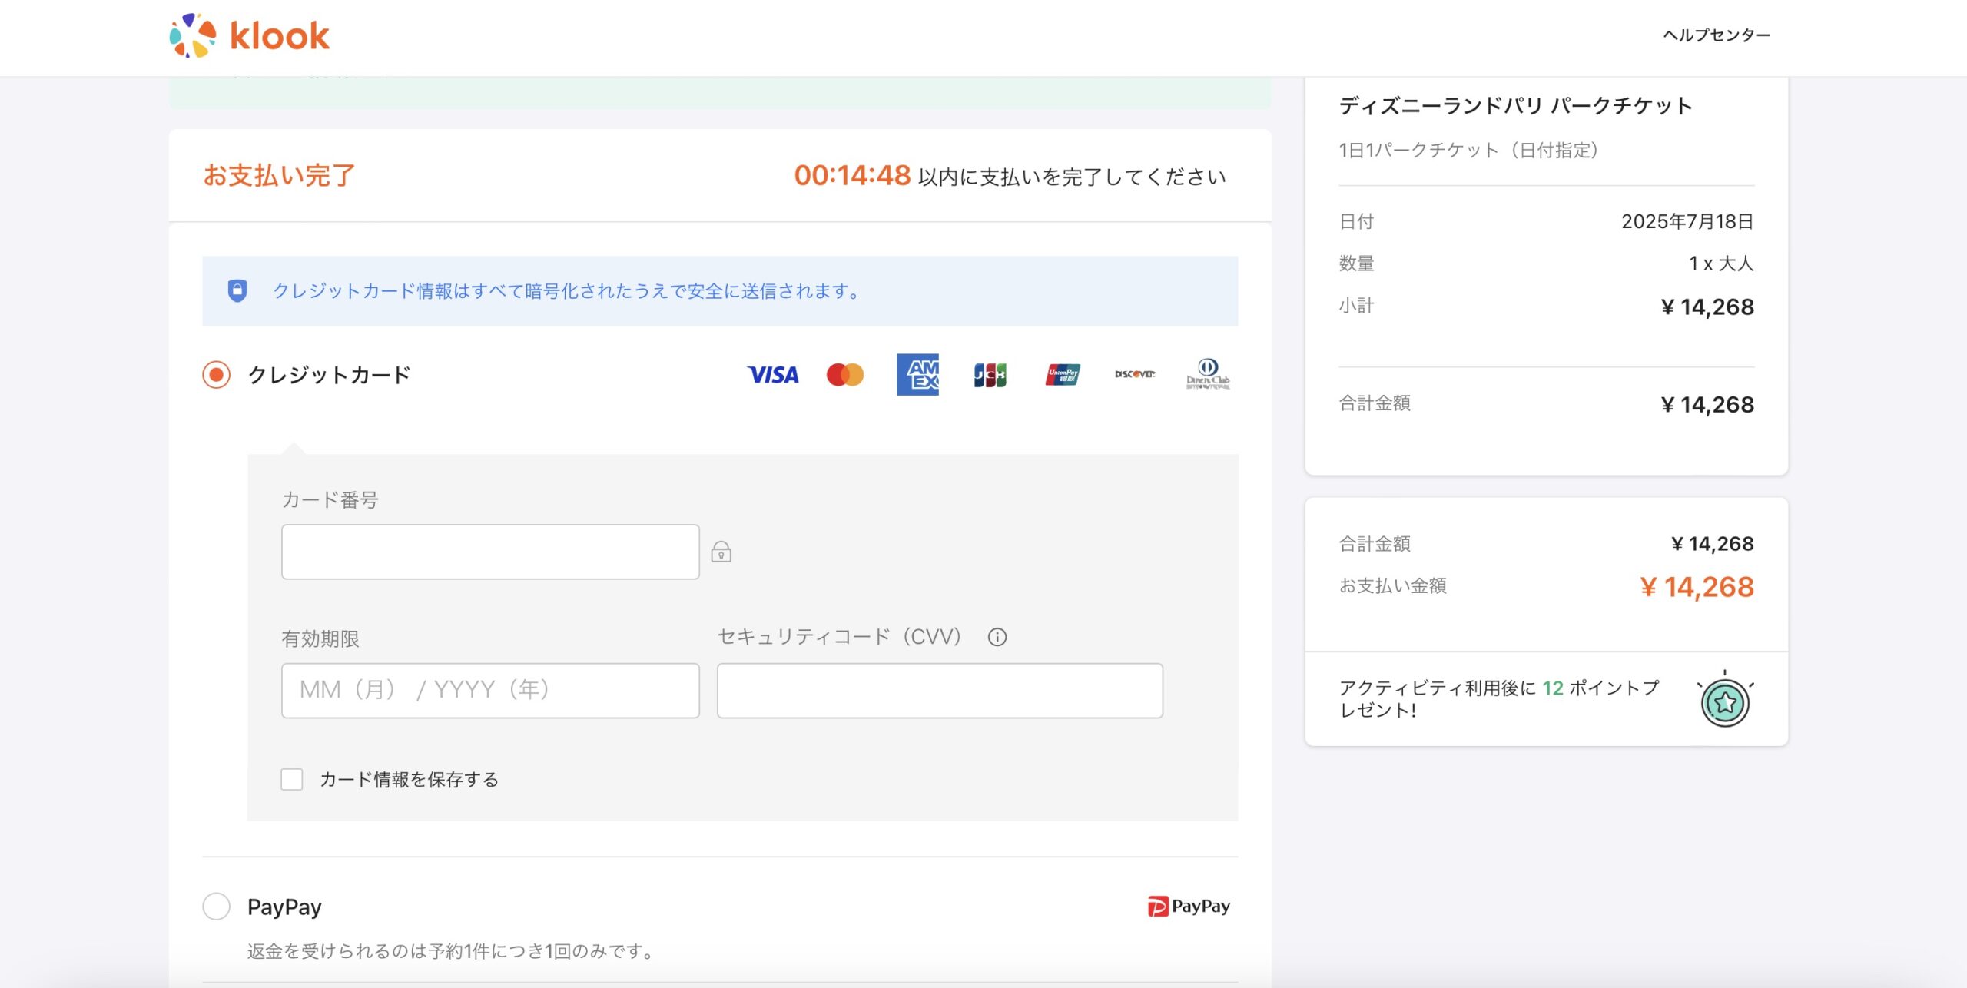Click the countdown timer 00:14:48

[852, 175]
